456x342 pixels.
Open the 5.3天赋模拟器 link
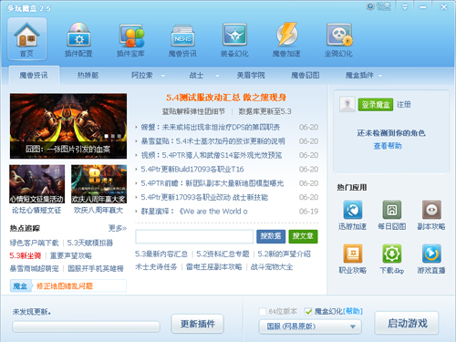tap(90, 243)
